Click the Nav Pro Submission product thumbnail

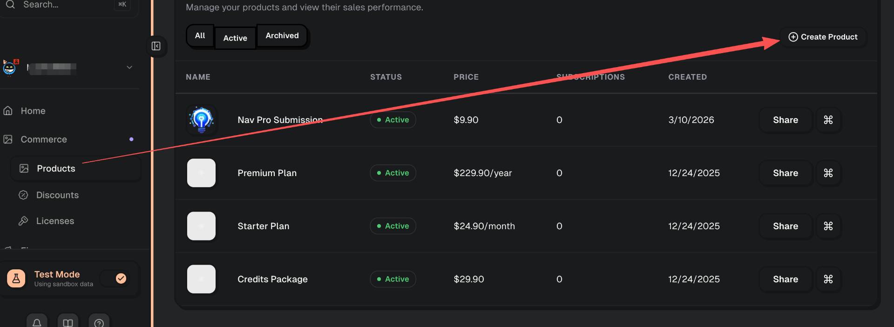[201, 120]
